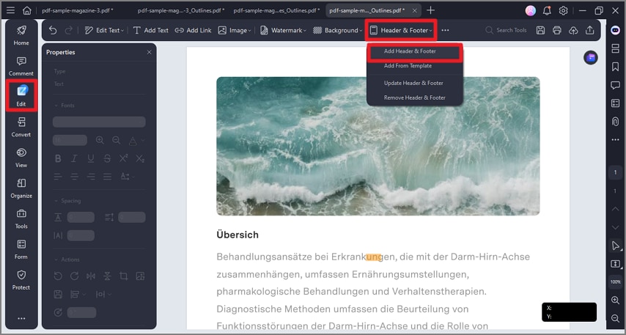Select the Edit mode in the sidebar

(x=21, y=96)
